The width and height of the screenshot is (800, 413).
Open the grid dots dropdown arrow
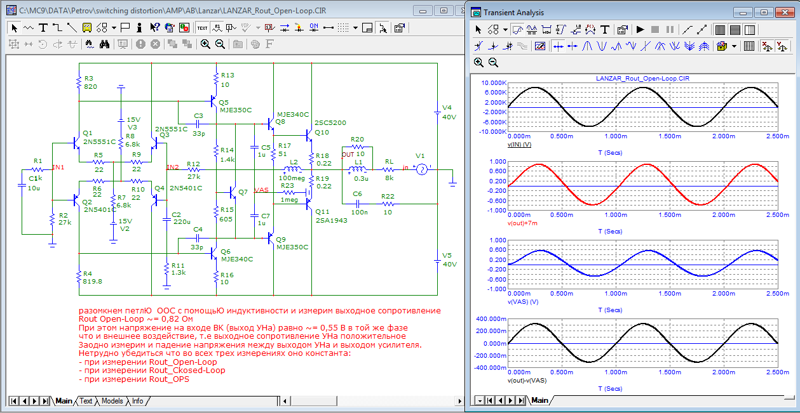click(x=356, y=28)
